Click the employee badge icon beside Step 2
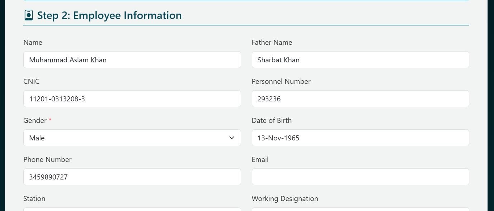The height and width of the screenshot is (211, 494). pos(29,15)
